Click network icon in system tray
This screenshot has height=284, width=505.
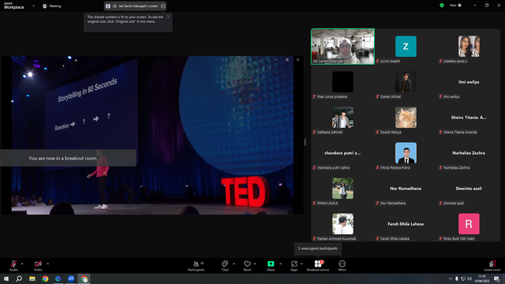(463, 278)
